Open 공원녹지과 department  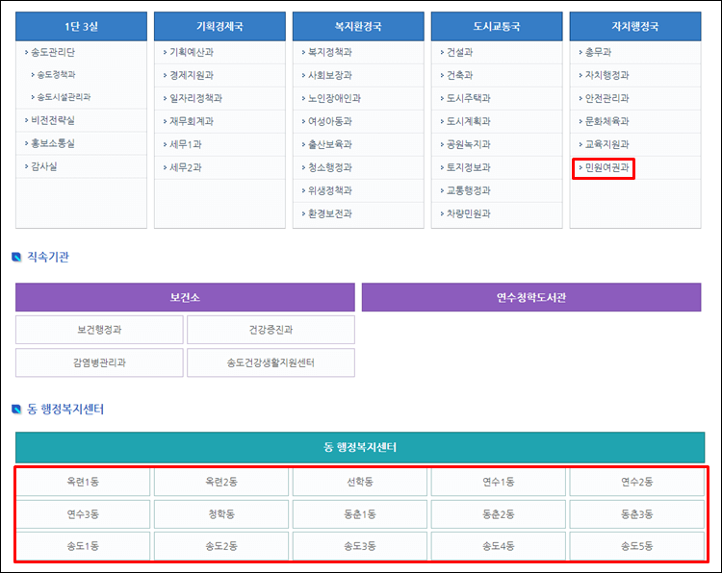click(469, 144)
